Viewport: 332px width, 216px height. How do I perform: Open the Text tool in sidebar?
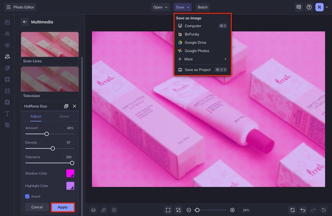point(7,114)
